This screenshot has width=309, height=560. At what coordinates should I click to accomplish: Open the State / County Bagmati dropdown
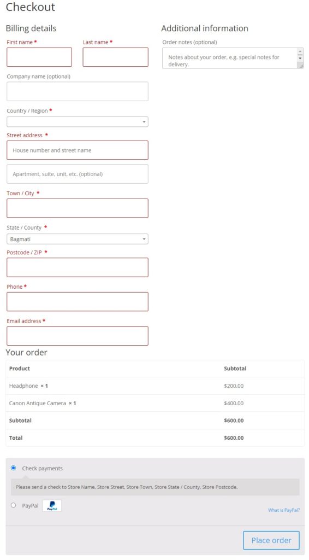coord(78,239)
